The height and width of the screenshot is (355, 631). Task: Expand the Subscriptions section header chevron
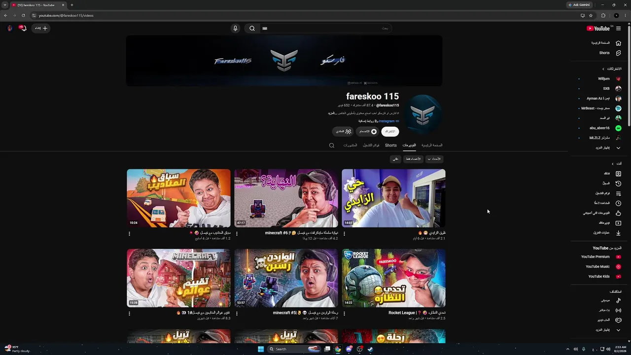[x=603, y=69]
